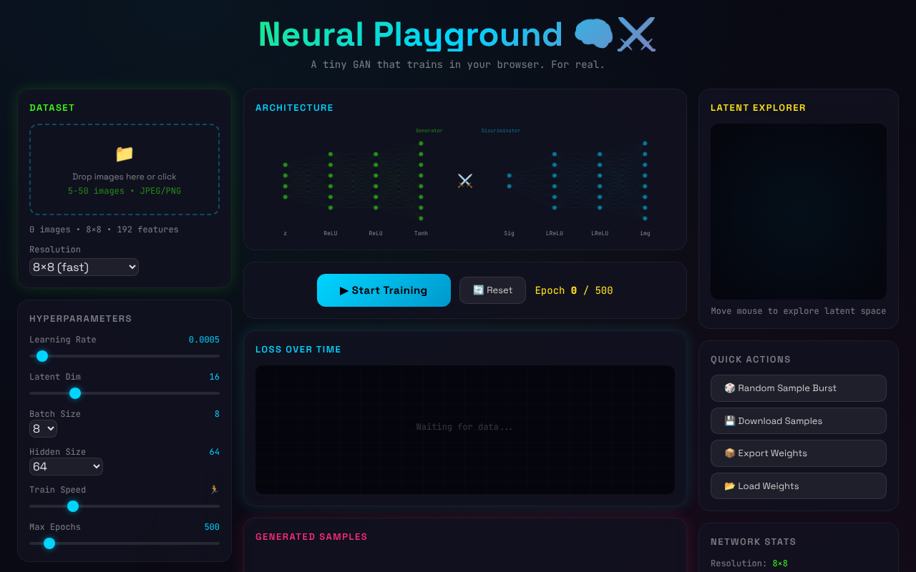The image size is (916, 572).
Task: Click the swords icon between Generator and Discriminator
Action: tap(464, 181)
